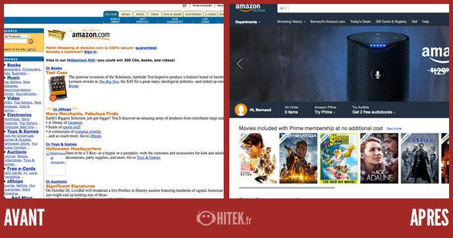
Task: Open The Matrix movie poster
Action: coord(420,158)
